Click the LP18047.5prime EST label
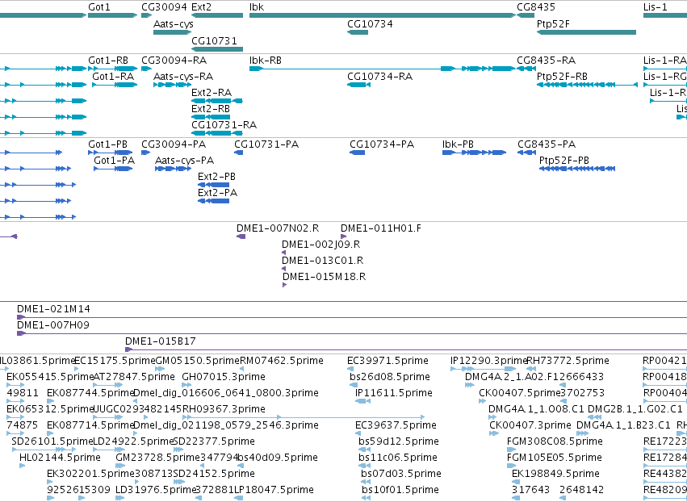The image size is (687, 502). pos(274,490)
